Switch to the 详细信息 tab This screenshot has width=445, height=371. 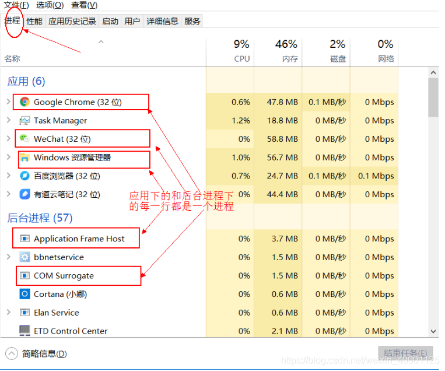(162, 21)
